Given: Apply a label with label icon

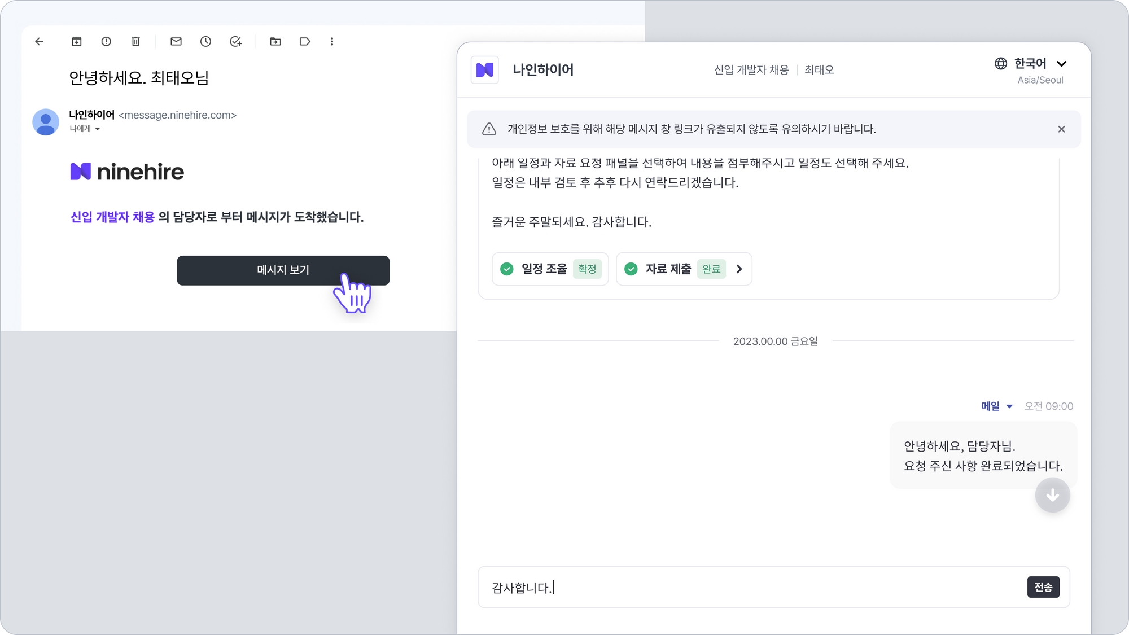Looking at the screenshot, I should [x=305, y=41].
